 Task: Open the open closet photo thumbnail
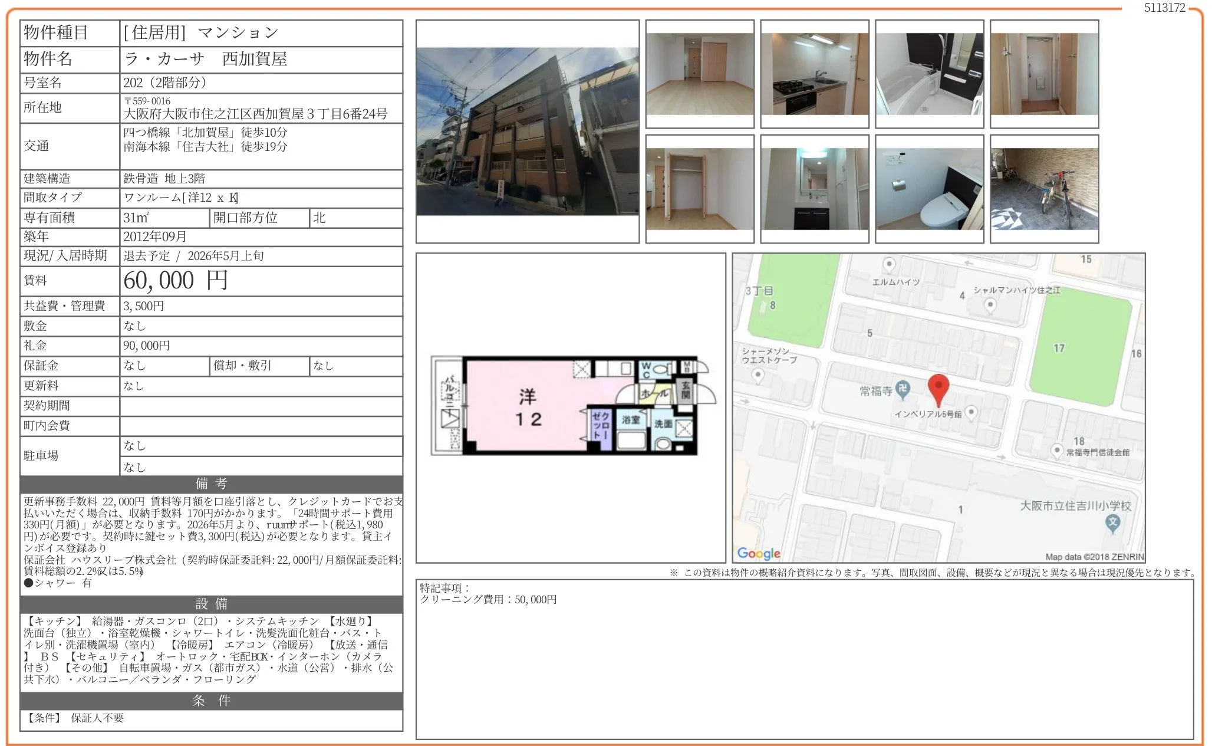[699, 189]
